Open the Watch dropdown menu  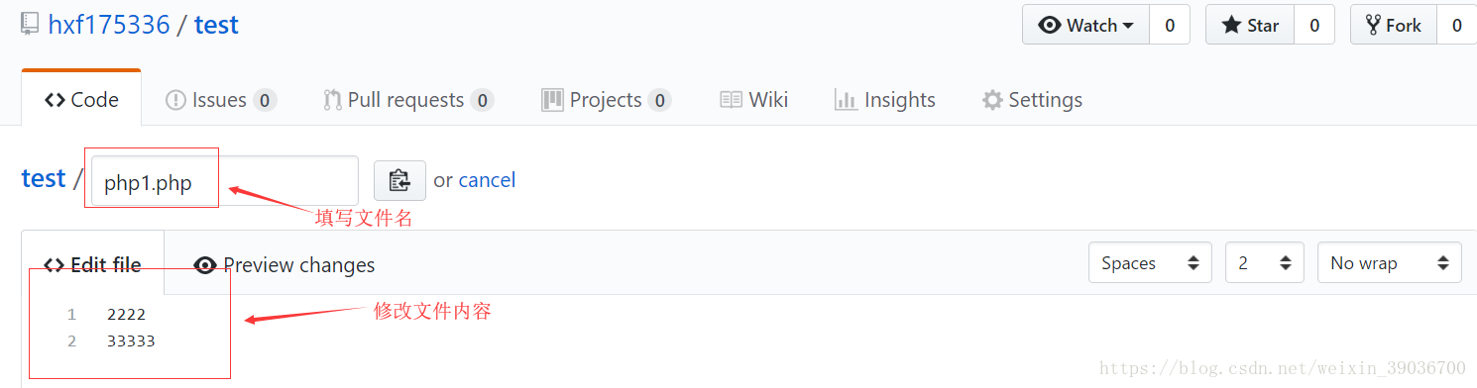[1086, 26]
